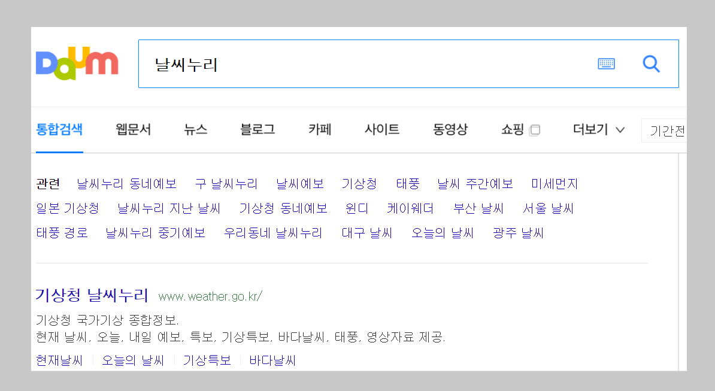Click related search 대구 날씨
Image resolution: width=715 pixels, height=391 pixels.
coord(367,233)
